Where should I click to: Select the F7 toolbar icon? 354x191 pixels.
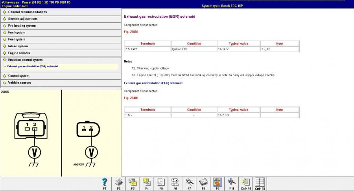[189, 182]
